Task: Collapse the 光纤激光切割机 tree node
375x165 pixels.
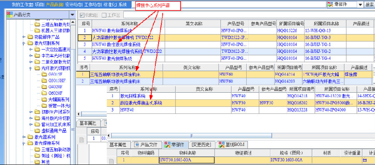Action: pos(30,68)
